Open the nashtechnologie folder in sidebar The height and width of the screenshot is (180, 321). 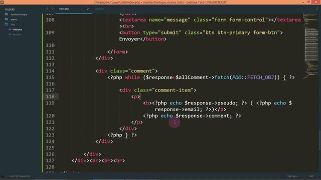[19, 14]
